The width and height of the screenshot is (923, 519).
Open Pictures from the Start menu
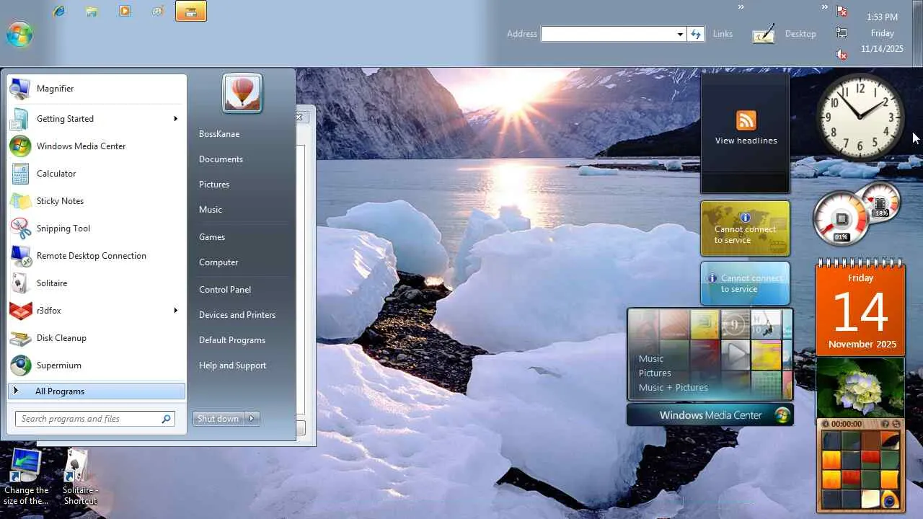coord(214,184)
